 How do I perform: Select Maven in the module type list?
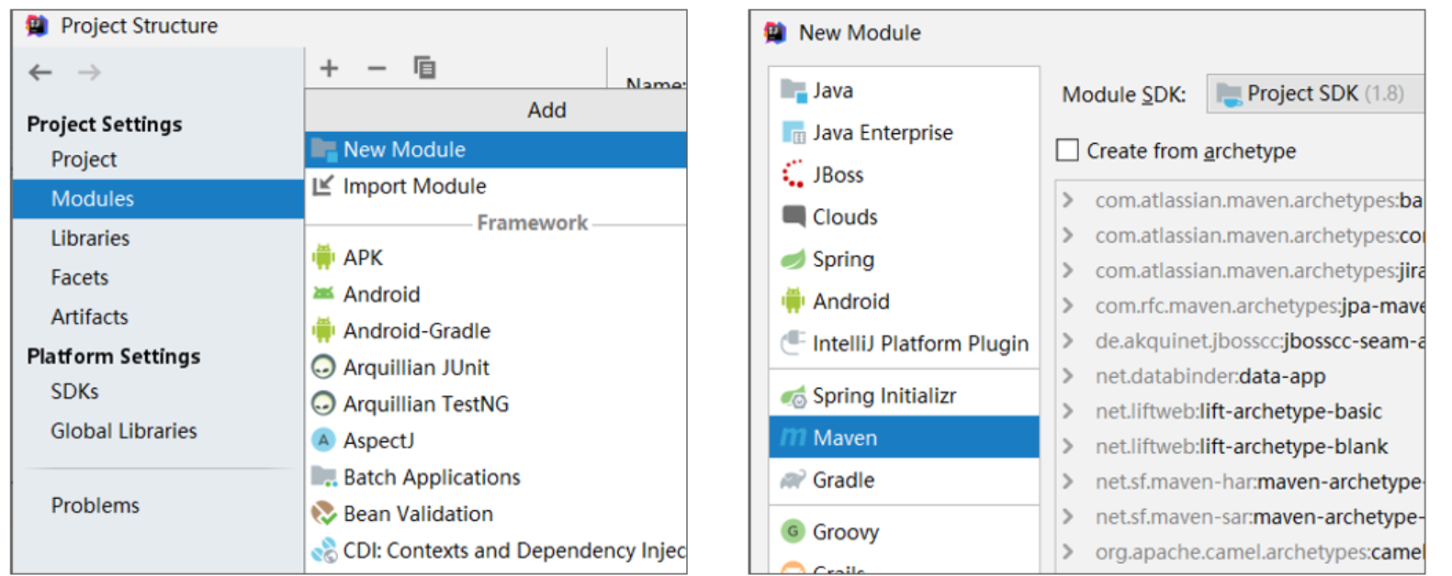[845, 438]
